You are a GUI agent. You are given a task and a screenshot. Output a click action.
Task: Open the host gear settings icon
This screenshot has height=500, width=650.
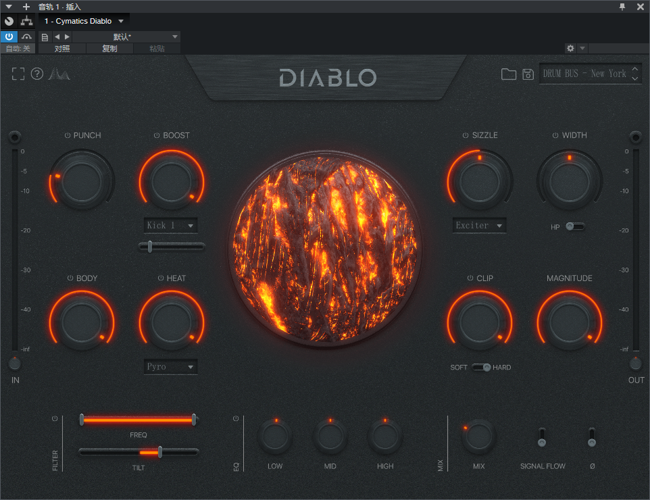click(570, 49)
